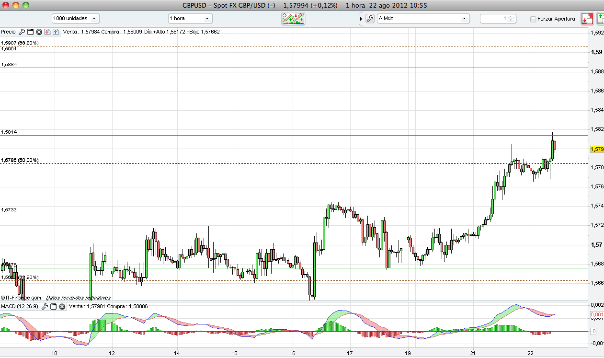
Task: Open the 1000 unidades dropdown
Action: tap(76, 18)
